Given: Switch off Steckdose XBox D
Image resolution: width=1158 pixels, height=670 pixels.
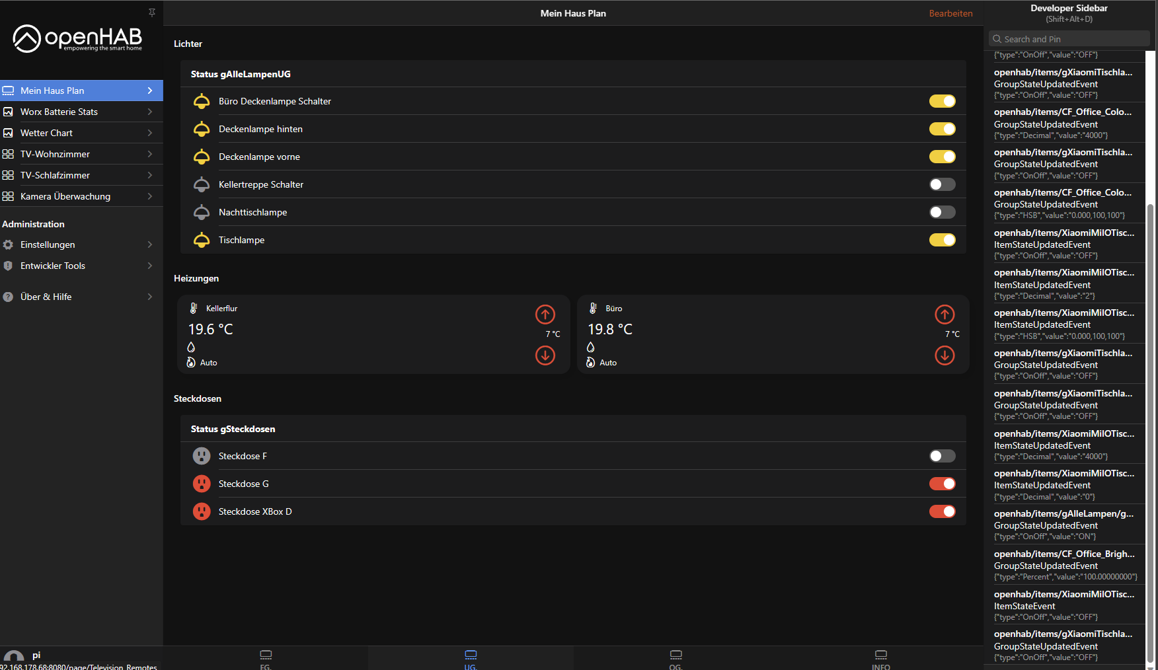Looking at the screenshot, I should click(942, 511).
